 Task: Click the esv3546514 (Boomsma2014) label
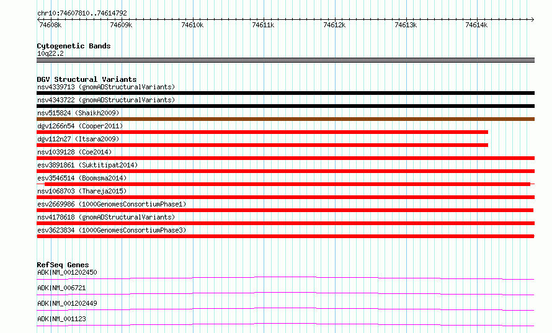coord(82,178)
